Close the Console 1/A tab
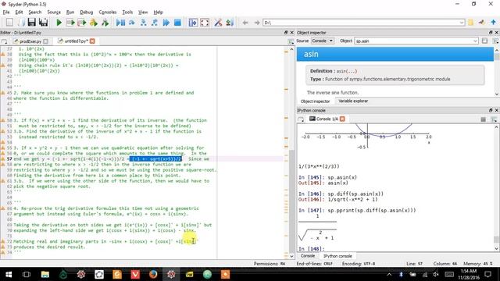Screen dimensions: 500x281 tap(342, 119)
